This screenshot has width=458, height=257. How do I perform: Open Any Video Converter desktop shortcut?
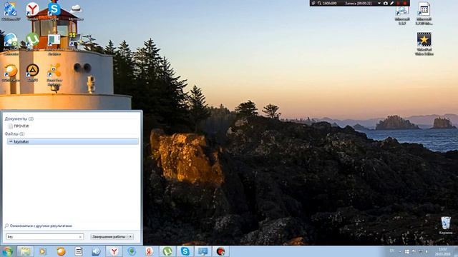11,44
